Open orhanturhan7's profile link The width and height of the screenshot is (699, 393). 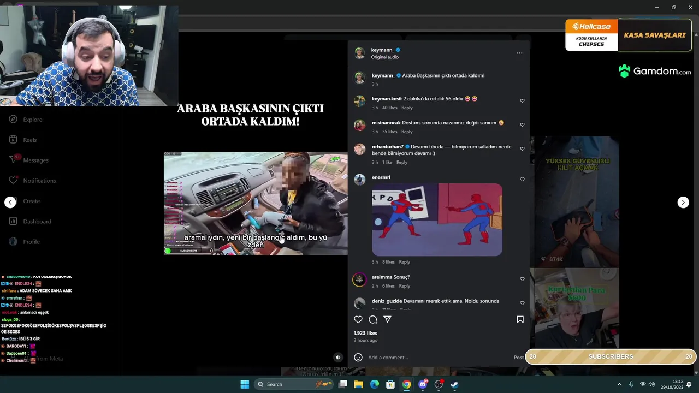pyautogui.click(x=388, y=147)
